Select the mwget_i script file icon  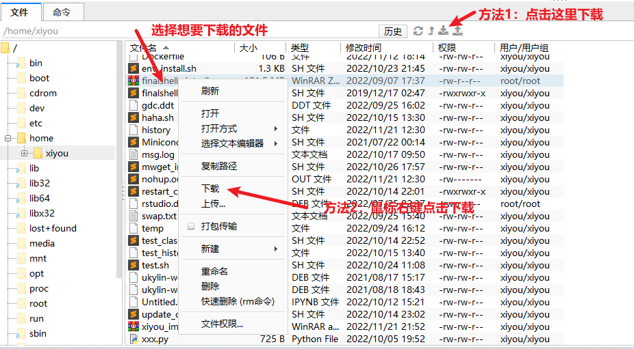click(134, 167)
